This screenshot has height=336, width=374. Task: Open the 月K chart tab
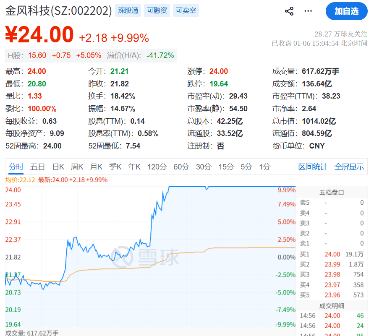coord(96,167)
